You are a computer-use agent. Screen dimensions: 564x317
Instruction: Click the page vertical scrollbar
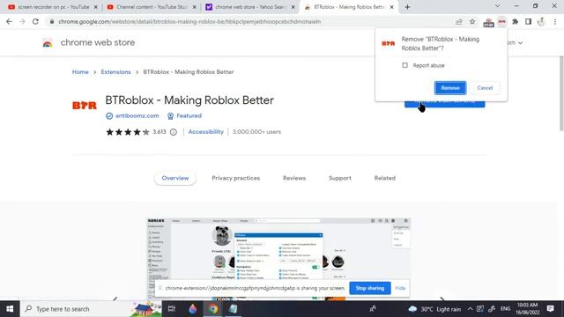[561, 93]
